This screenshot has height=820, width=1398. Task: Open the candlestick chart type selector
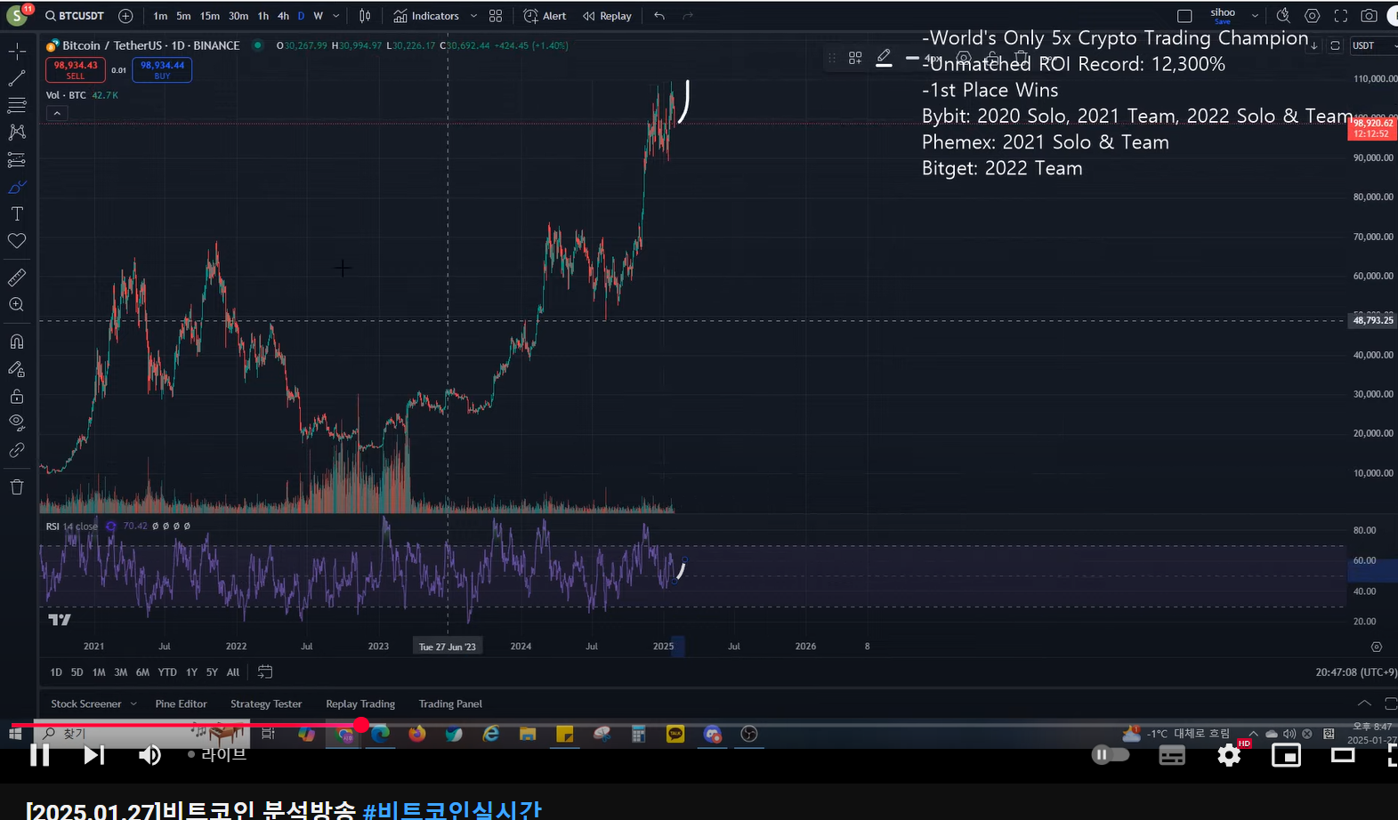(365, 16)
